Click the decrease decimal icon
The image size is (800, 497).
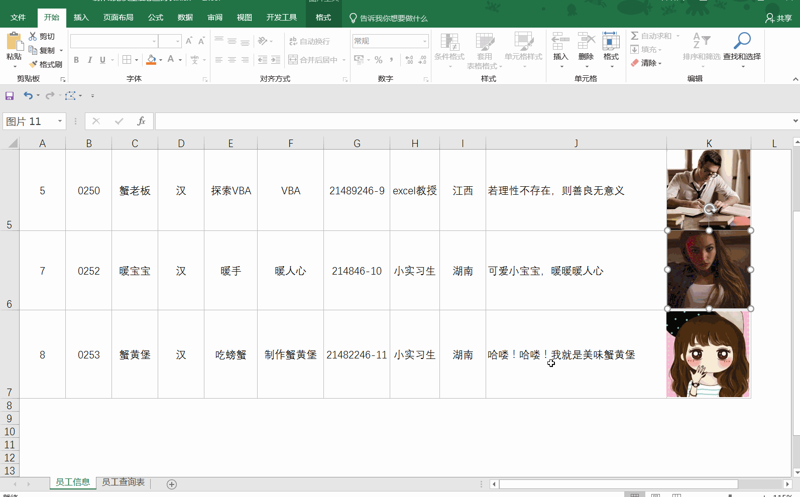[422, 60]
